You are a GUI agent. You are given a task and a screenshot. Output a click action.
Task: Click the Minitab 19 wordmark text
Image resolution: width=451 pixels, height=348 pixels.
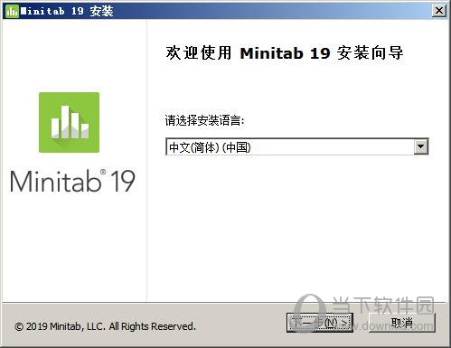point(72,181)
